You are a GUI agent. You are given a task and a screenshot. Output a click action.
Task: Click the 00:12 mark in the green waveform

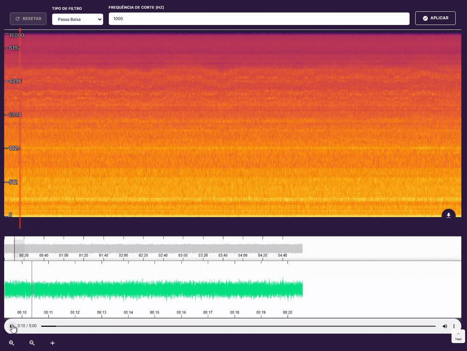pyautogui.click(x=75, y=312)
